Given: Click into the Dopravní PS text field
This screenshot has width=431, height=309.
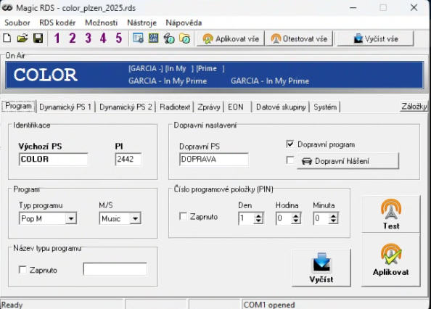Looking at the screenshot, I should tap(214, 160).
